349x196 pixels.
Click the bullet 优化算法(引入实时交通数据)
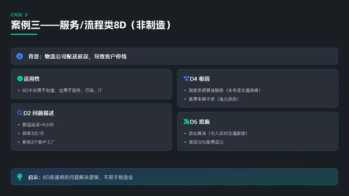coord(218,133)
